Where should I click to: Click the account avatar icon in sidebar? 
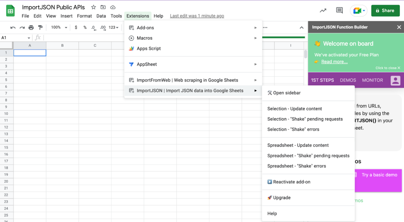point(395,80)
